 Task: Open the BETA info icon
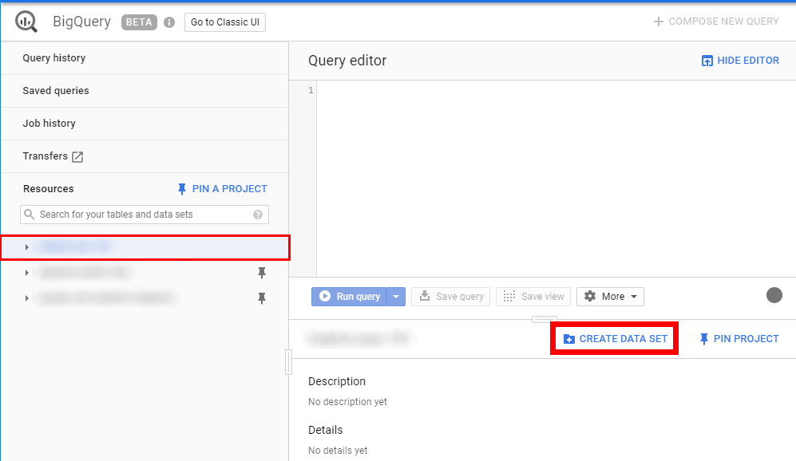(169, 22)
